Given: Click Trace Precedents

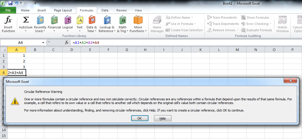Looking at the screenshot, I should point(222,17).
